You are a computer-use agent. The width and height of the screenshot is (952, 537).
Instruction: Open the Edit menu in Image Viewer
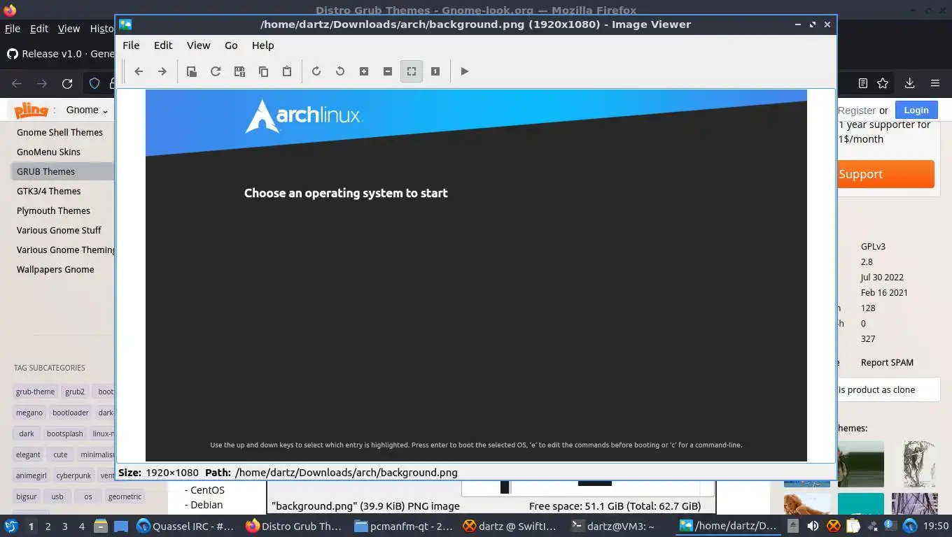pos(163,45)
